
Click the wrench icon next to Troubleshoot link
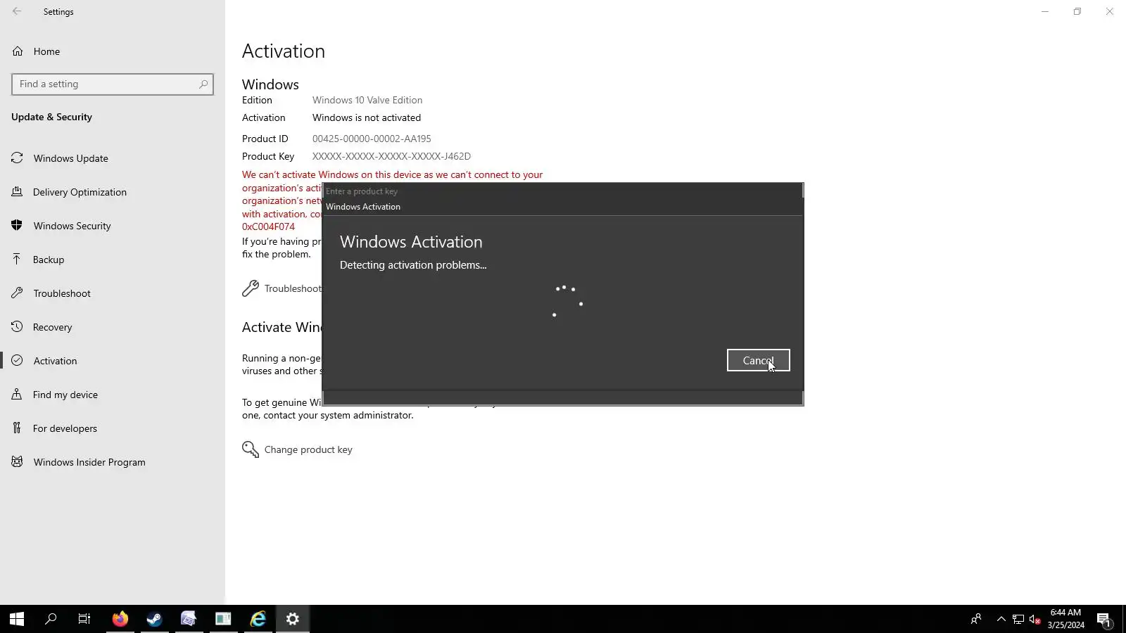point(251,288)
